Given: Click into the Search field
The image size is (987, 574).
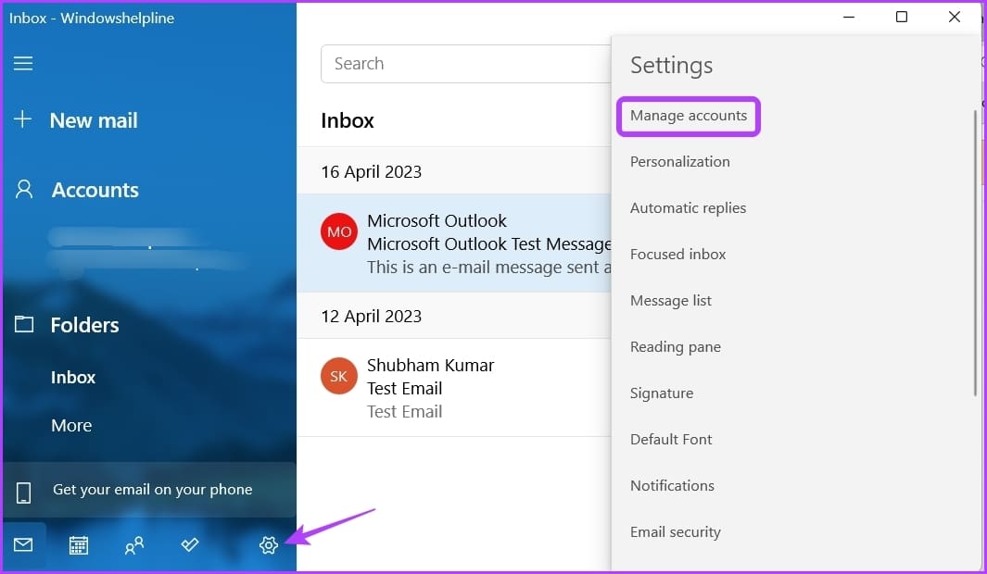Looking at the screenshot, I should coord(466,64).
